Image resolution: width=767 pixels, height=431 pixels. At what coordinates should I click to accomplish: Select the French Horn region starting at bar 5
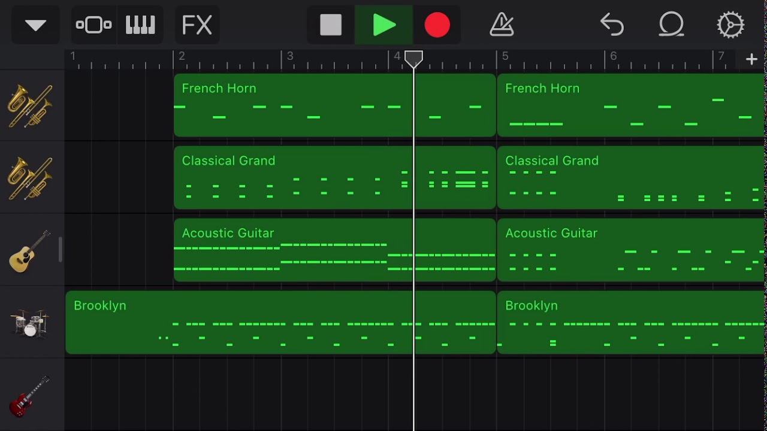coord(631,105)
